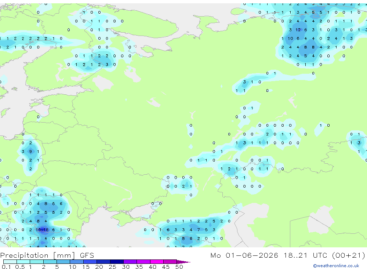Screen dimensions: 367x269
Task: Click the '18' value in the dark blue cell
Action: click(x=46, y=230)
